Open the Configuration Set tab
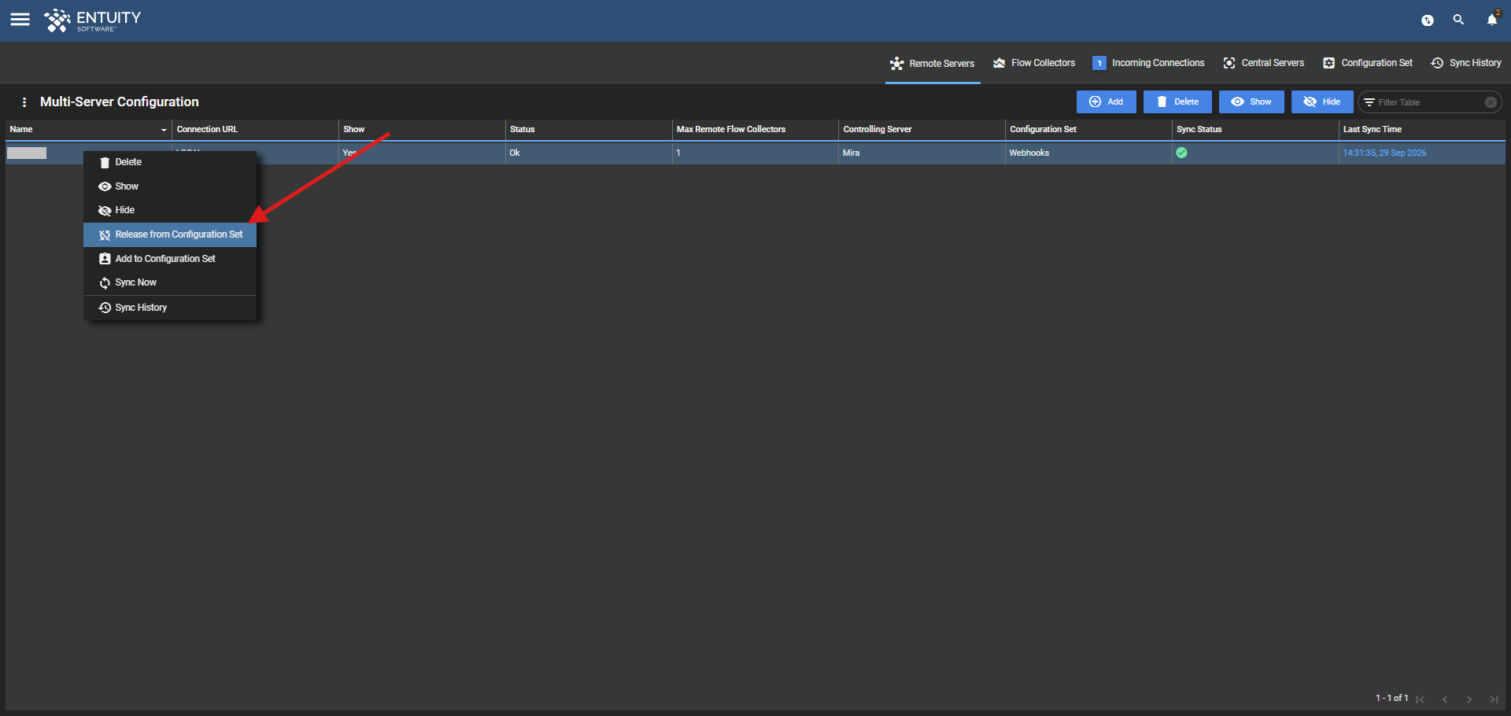This screenshot has height=716, width=1511. click(1368, 63)
